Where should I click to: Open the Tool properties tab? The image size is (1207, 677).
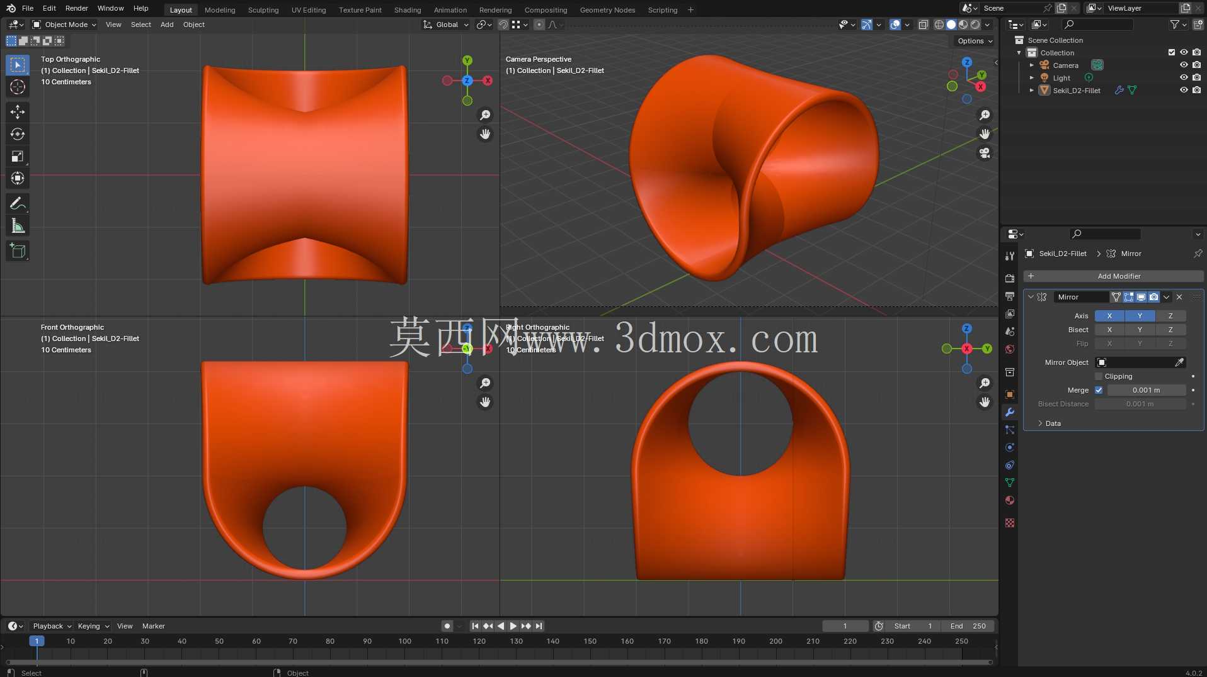click(1010, 255)
